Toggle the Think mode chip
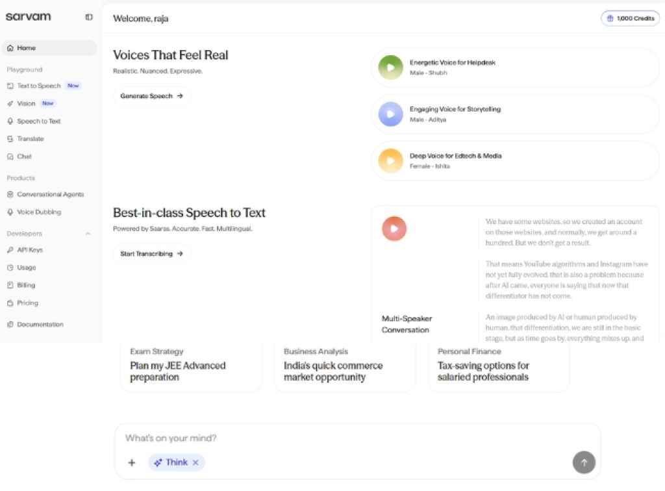This screenshot has width=665, height=491. click(171, 462)
